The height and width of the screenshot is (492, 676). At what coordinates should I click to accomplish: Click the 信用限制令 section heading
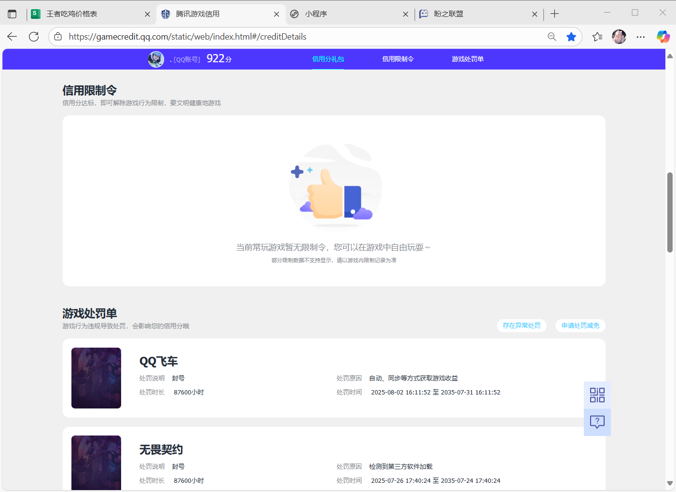pyautogui.click(x=89, y=90)
